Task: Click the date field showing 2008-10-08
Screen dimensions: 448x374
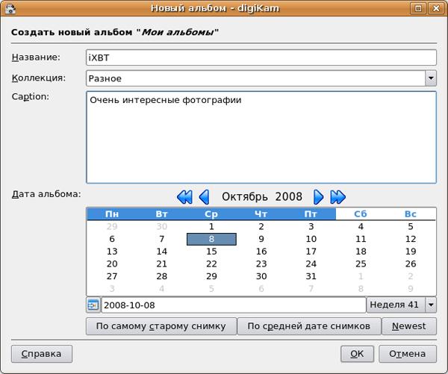Action: [234, 305]
